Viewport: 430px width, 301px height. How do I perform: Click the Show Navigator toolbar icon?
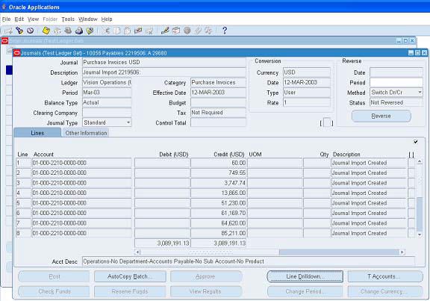[30, 31]
